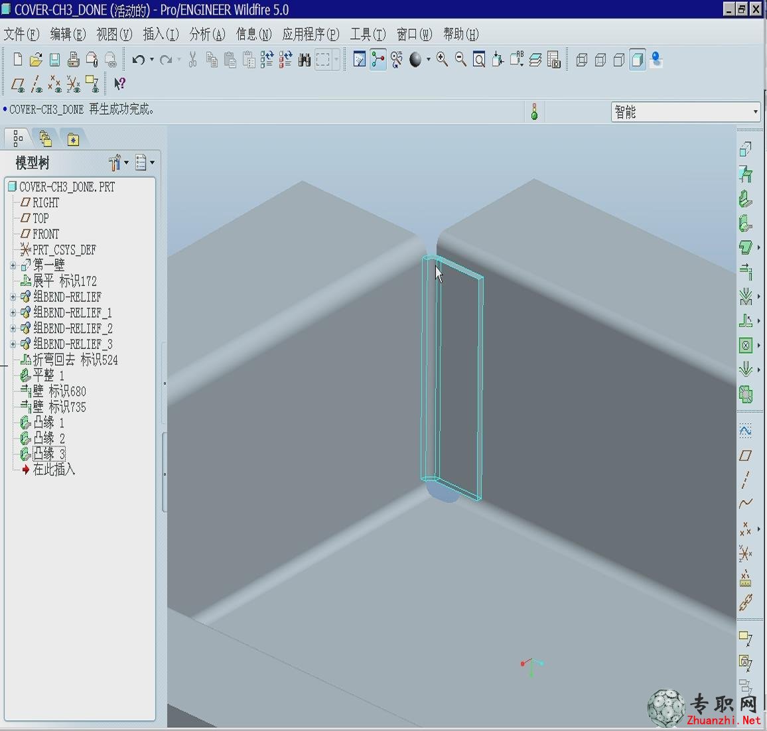This screenshot has width=767, height=731.
Task: Switch to hidden line display mode
Action: pyautogui.click(x=600, y=60)
